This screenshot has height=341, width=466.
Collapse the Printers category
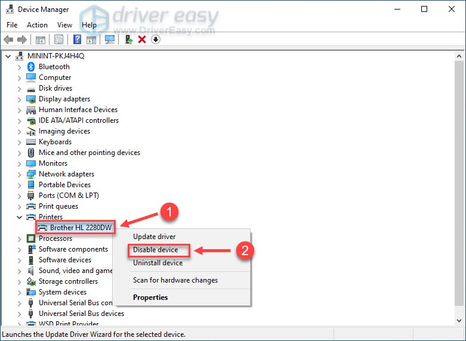pos(19,217)
